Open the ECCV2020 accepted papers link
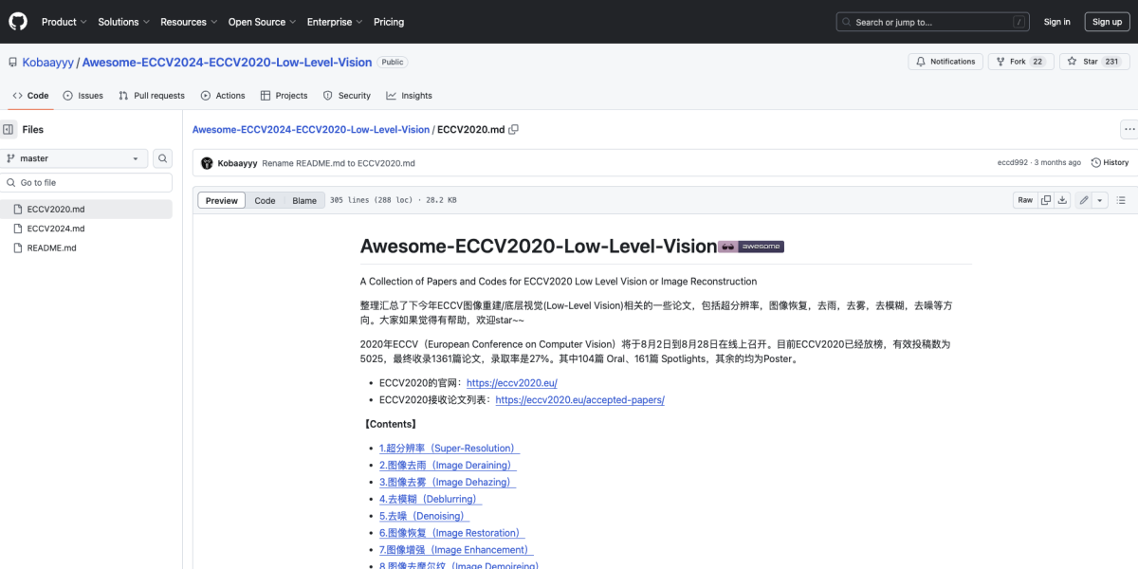The image size is (1138, 569). pyautogui.click(x=579, y=399)
